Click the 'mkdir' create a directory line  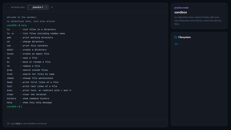(27, 50)
